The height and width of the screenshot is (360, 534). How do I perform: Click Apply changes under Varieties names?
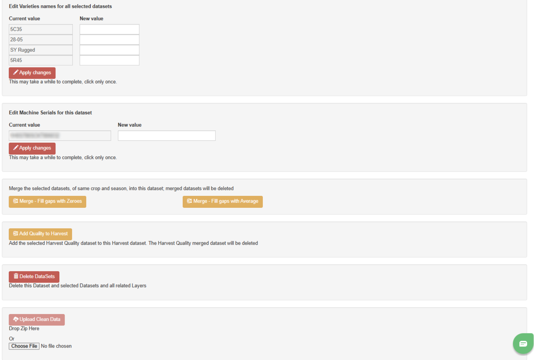pyautogui.click(x=32, y=73)
